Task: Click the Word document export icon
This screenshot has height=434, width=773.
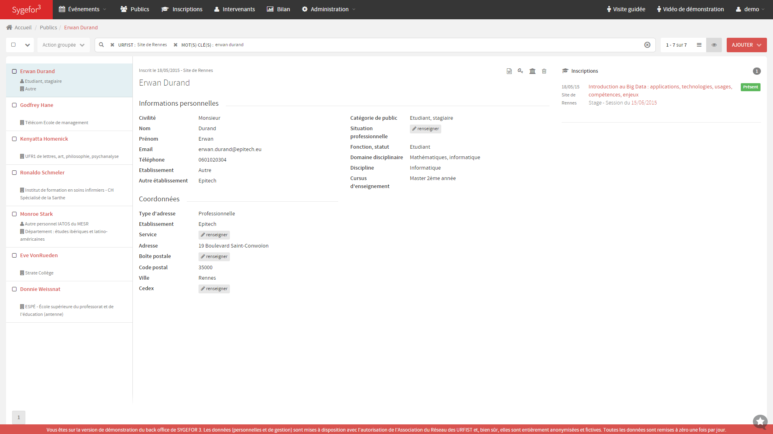Action: click(x=509, y=71)
